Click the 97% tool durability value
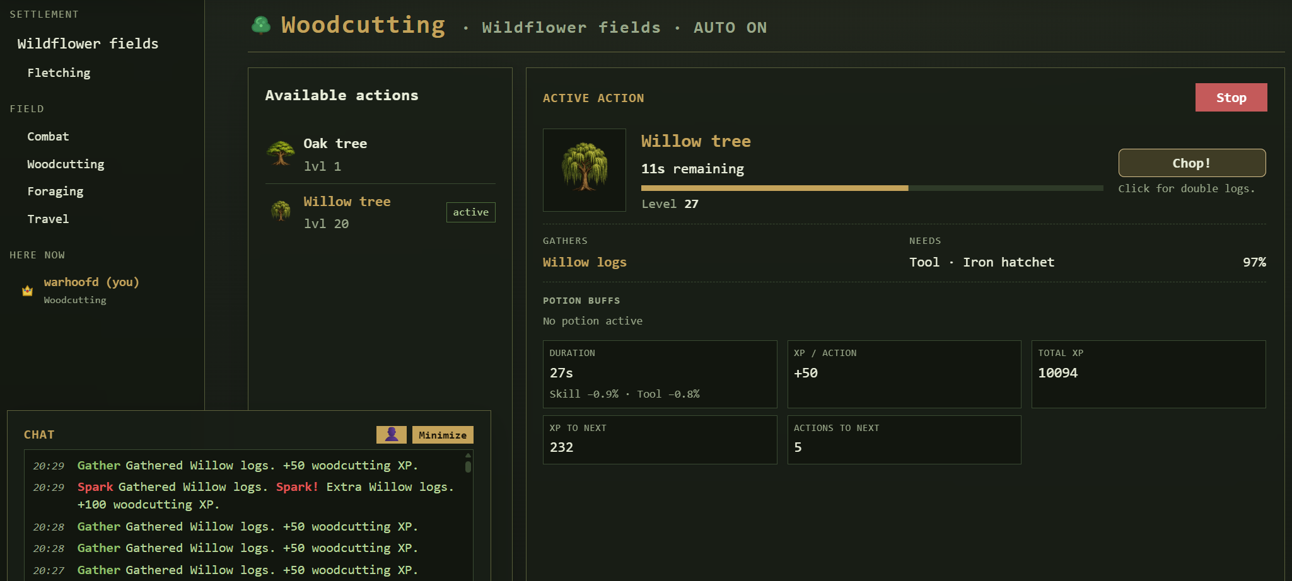The height and width of the screenshot is (581, 1292). click(1254, 262)
